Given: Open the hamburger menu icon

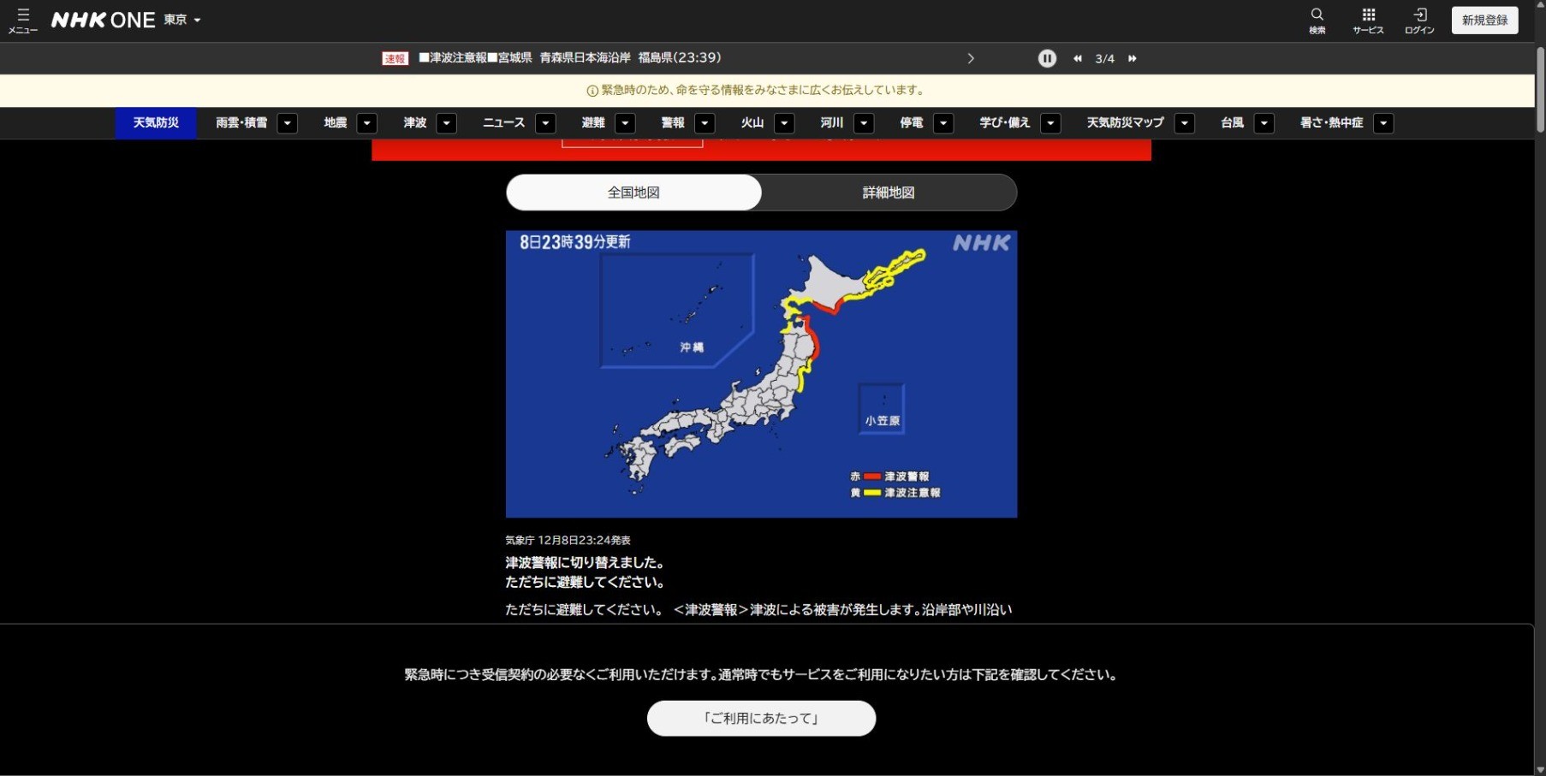Looking at the screenshot, I should [23, 20].
